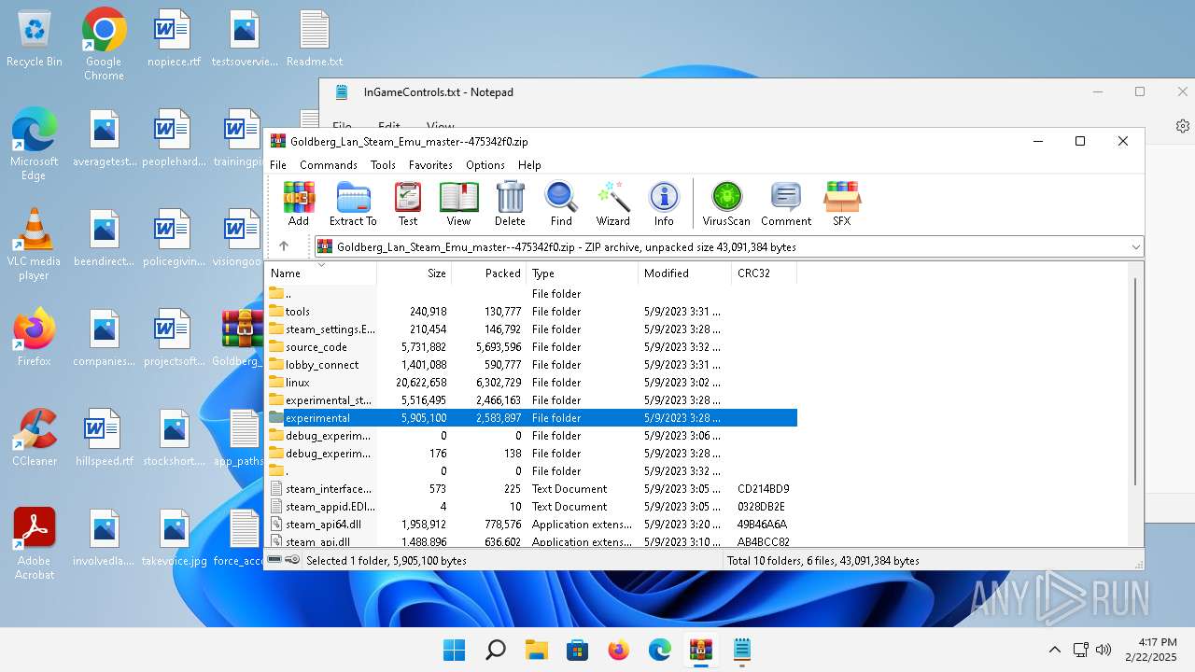Image resolution: width=1195 pixels, height=672 pixels.
Task: Click the file list vertical scrollbar
Action: [1135, 381]
